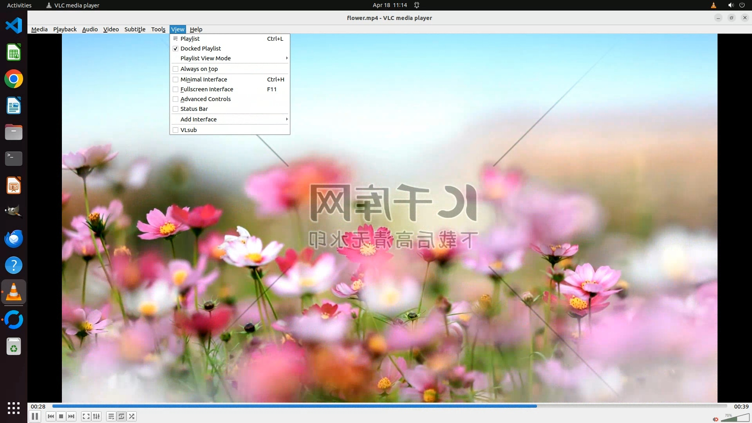Screen dimensions: 752x423
Task: Click the video seek progress bar
Action: (x=389, y=406)
